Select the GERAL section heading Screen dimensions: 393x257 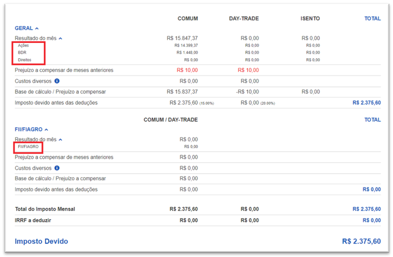pyautogui.click(x=24, y=28)
